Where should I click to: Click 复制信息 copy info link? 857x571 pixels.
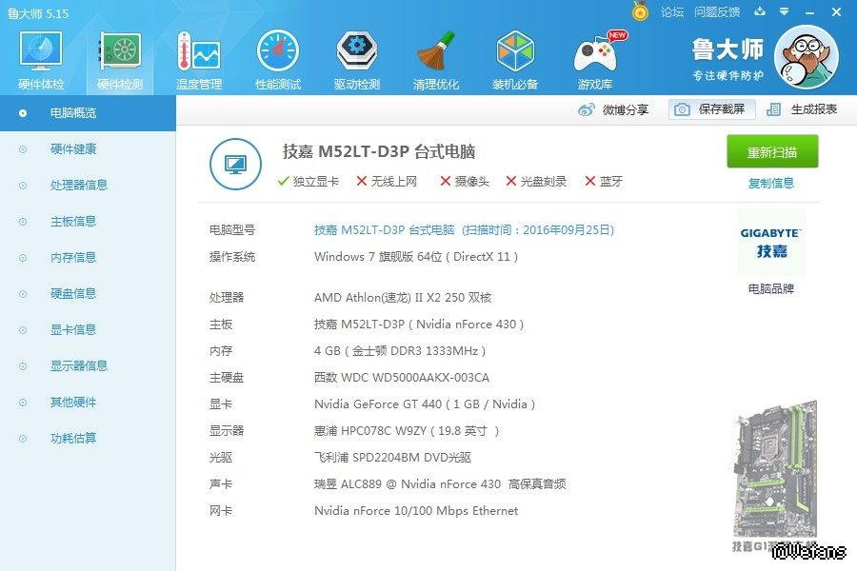[771, 184]
